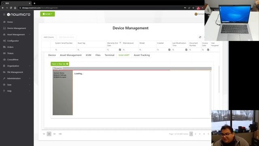Screen dimensions: 259x146
Task: Bookmark the page with the star icon
Action: (193, 8)
